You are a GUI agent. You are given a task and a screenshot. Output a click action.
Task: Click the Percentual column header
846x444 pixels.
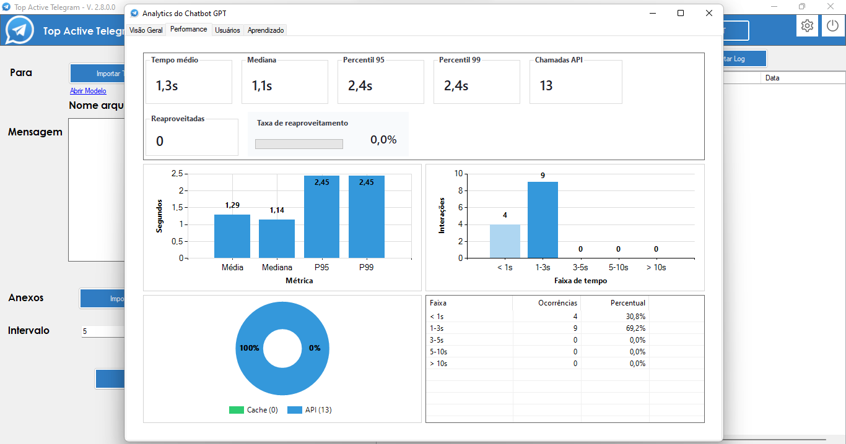[615, 303]
